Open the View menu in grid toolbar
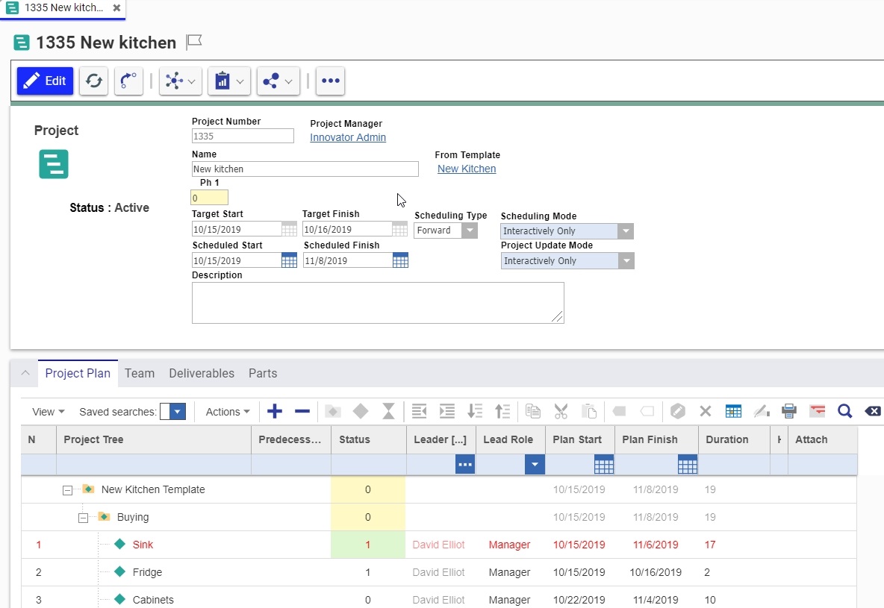 (x=49, y=412)
